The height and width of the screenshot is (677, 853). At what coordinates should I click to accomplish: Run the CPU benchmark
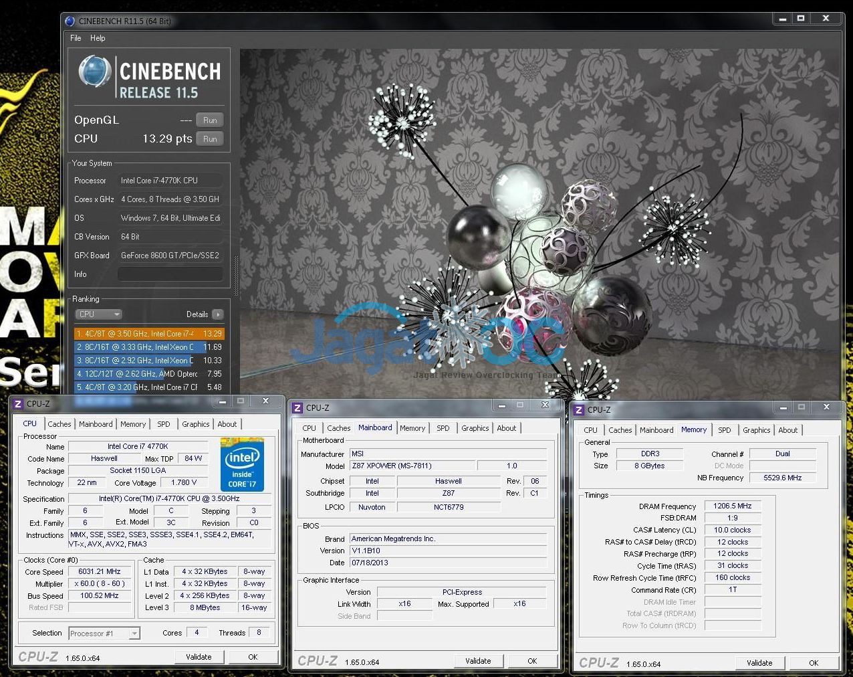pyautogui.click(x=210, y=139)
